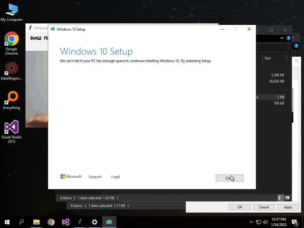Open the Windows Start menu

pos(7,222)
